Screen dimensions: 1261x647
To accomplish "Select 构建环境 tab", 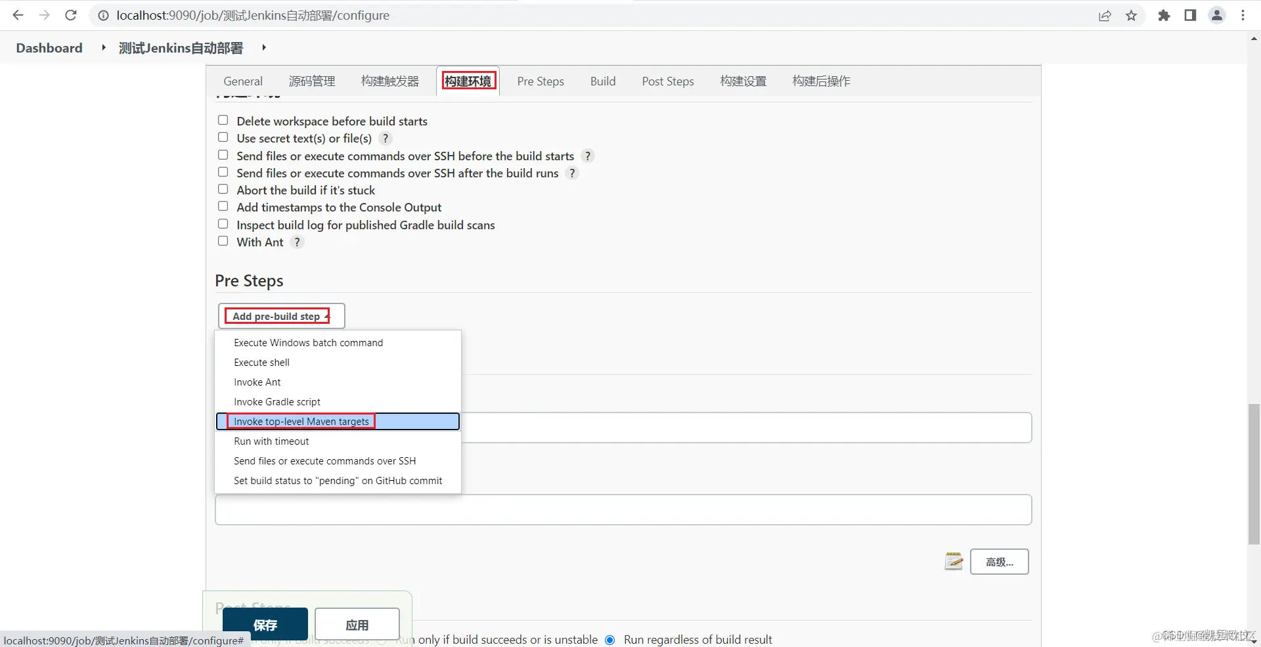I will pyautogui.click(x=468, y=81).
